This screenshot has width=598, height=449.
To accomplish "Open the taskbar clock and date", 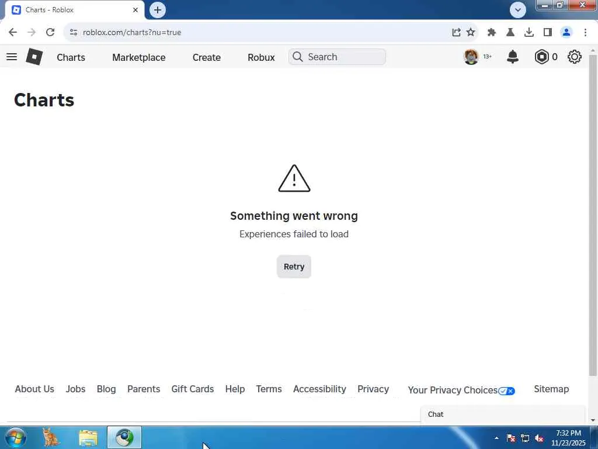I will point(568,438).
